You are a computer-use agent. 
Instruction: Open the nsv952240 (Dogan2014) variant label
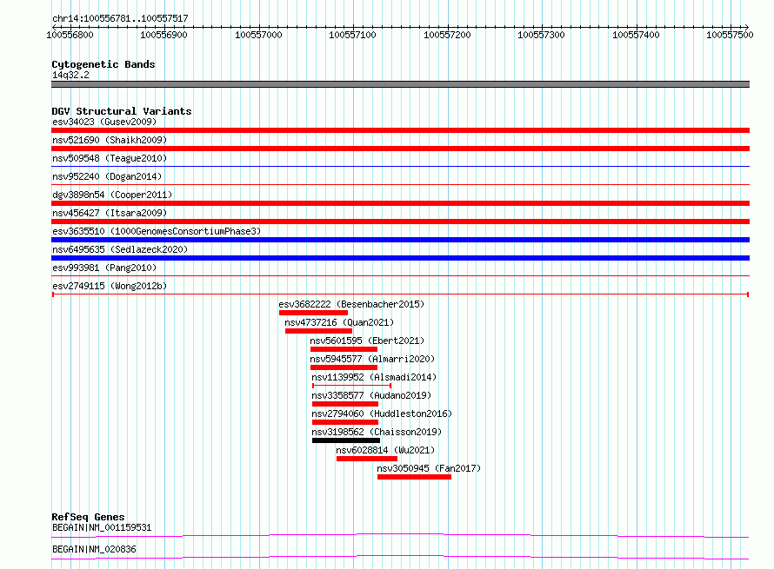coord(107,176)
